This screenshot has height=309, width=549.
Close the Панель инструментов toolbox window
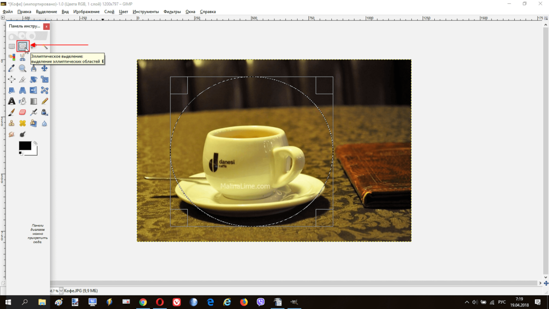click(x=47, y=26)
